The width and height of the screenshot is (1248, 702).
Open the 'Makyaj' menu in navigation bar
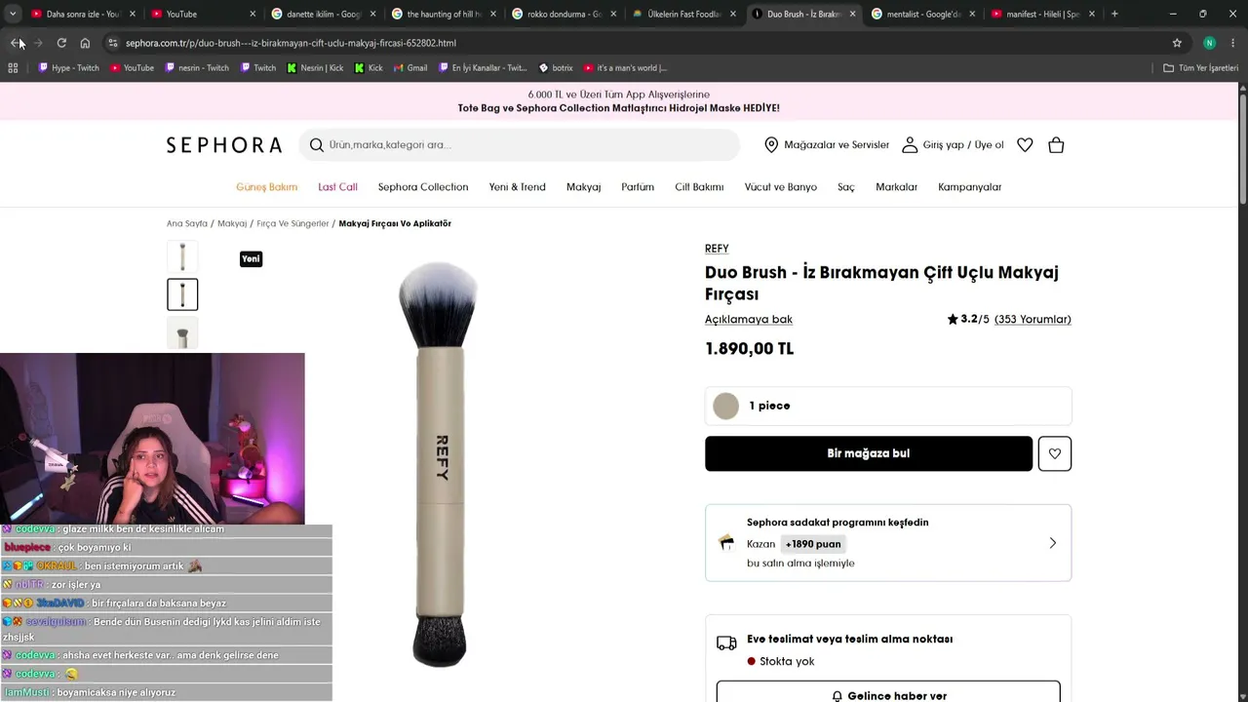click(x=584, y=187)
